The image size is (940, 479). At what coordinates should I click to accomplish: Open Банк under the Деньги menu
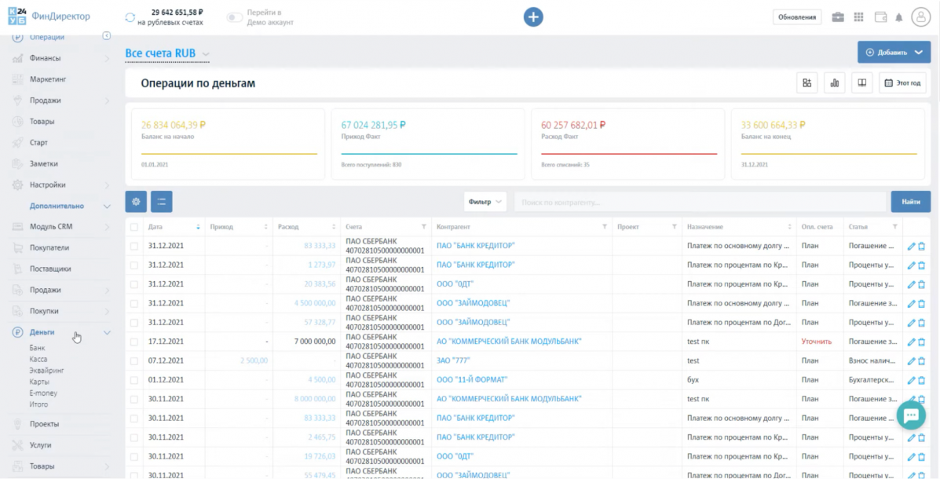click(37, 347)
